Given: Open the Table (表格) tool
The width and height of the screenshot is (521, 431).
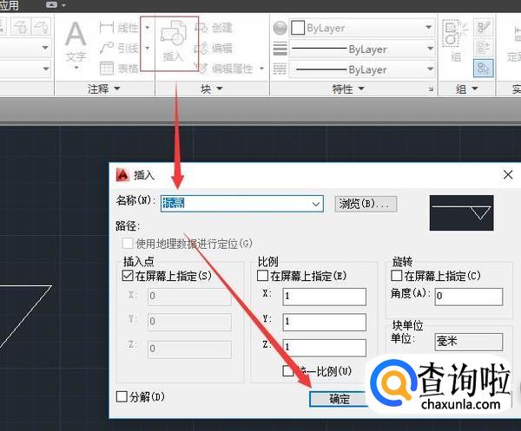Looking at the screenshot, I should [x=119, y=69].
